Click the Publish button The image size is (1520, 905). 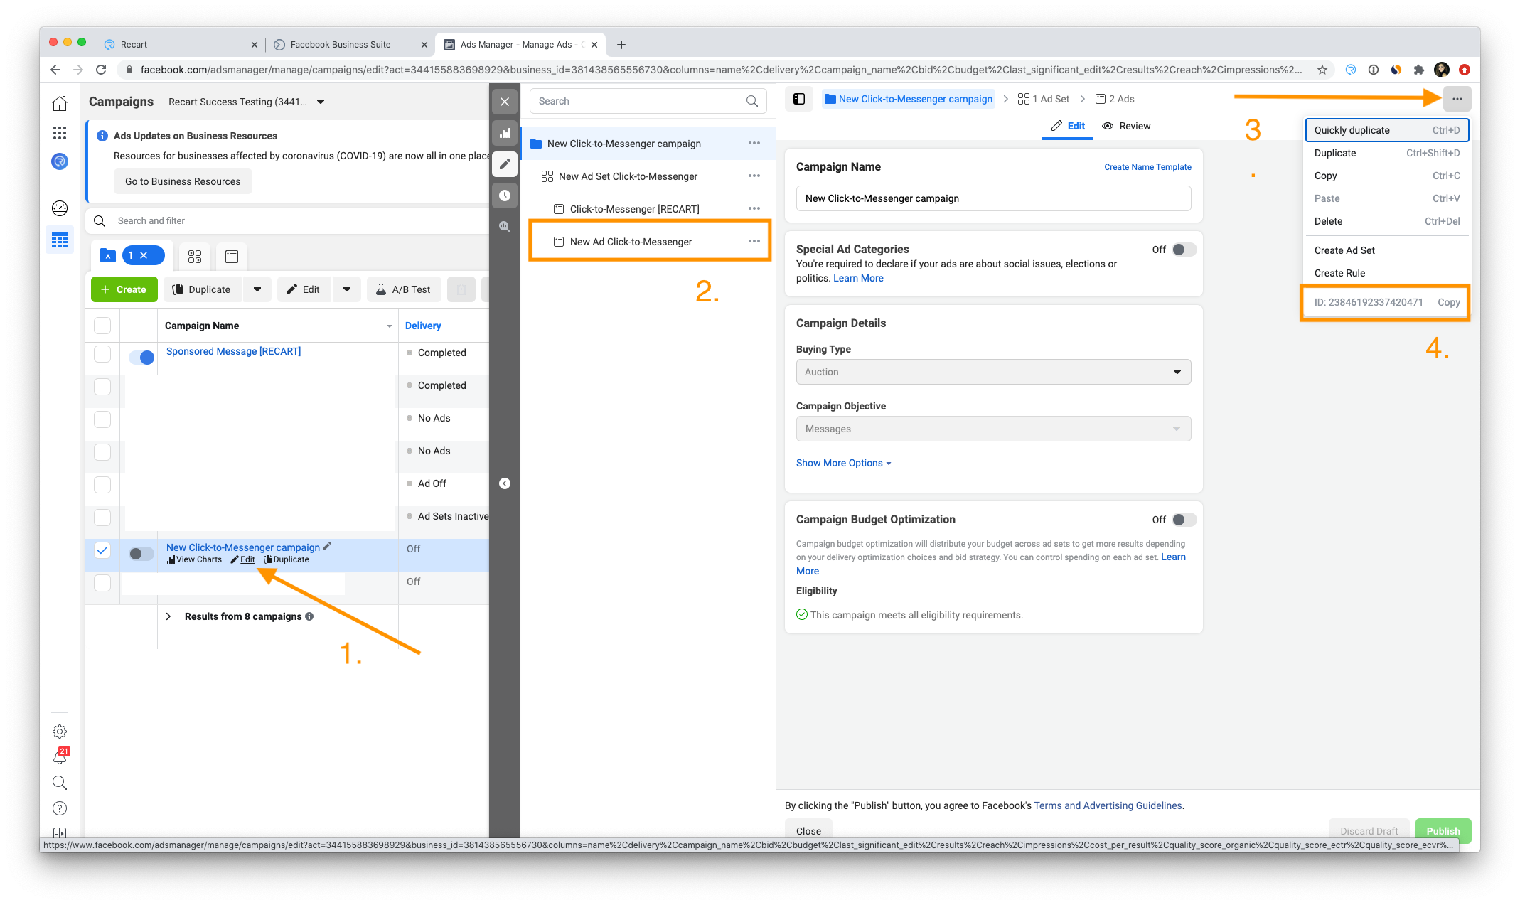1443,830
